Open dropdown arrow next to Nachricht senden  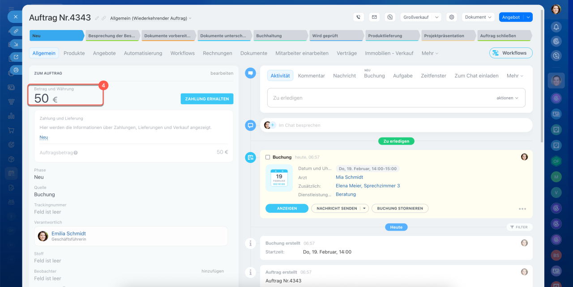tap(364, 208)
